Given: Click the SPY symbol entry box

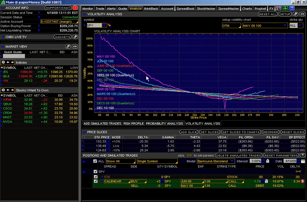Looking at the screenshot, I should pyautogui.click(x=94, y=25).
